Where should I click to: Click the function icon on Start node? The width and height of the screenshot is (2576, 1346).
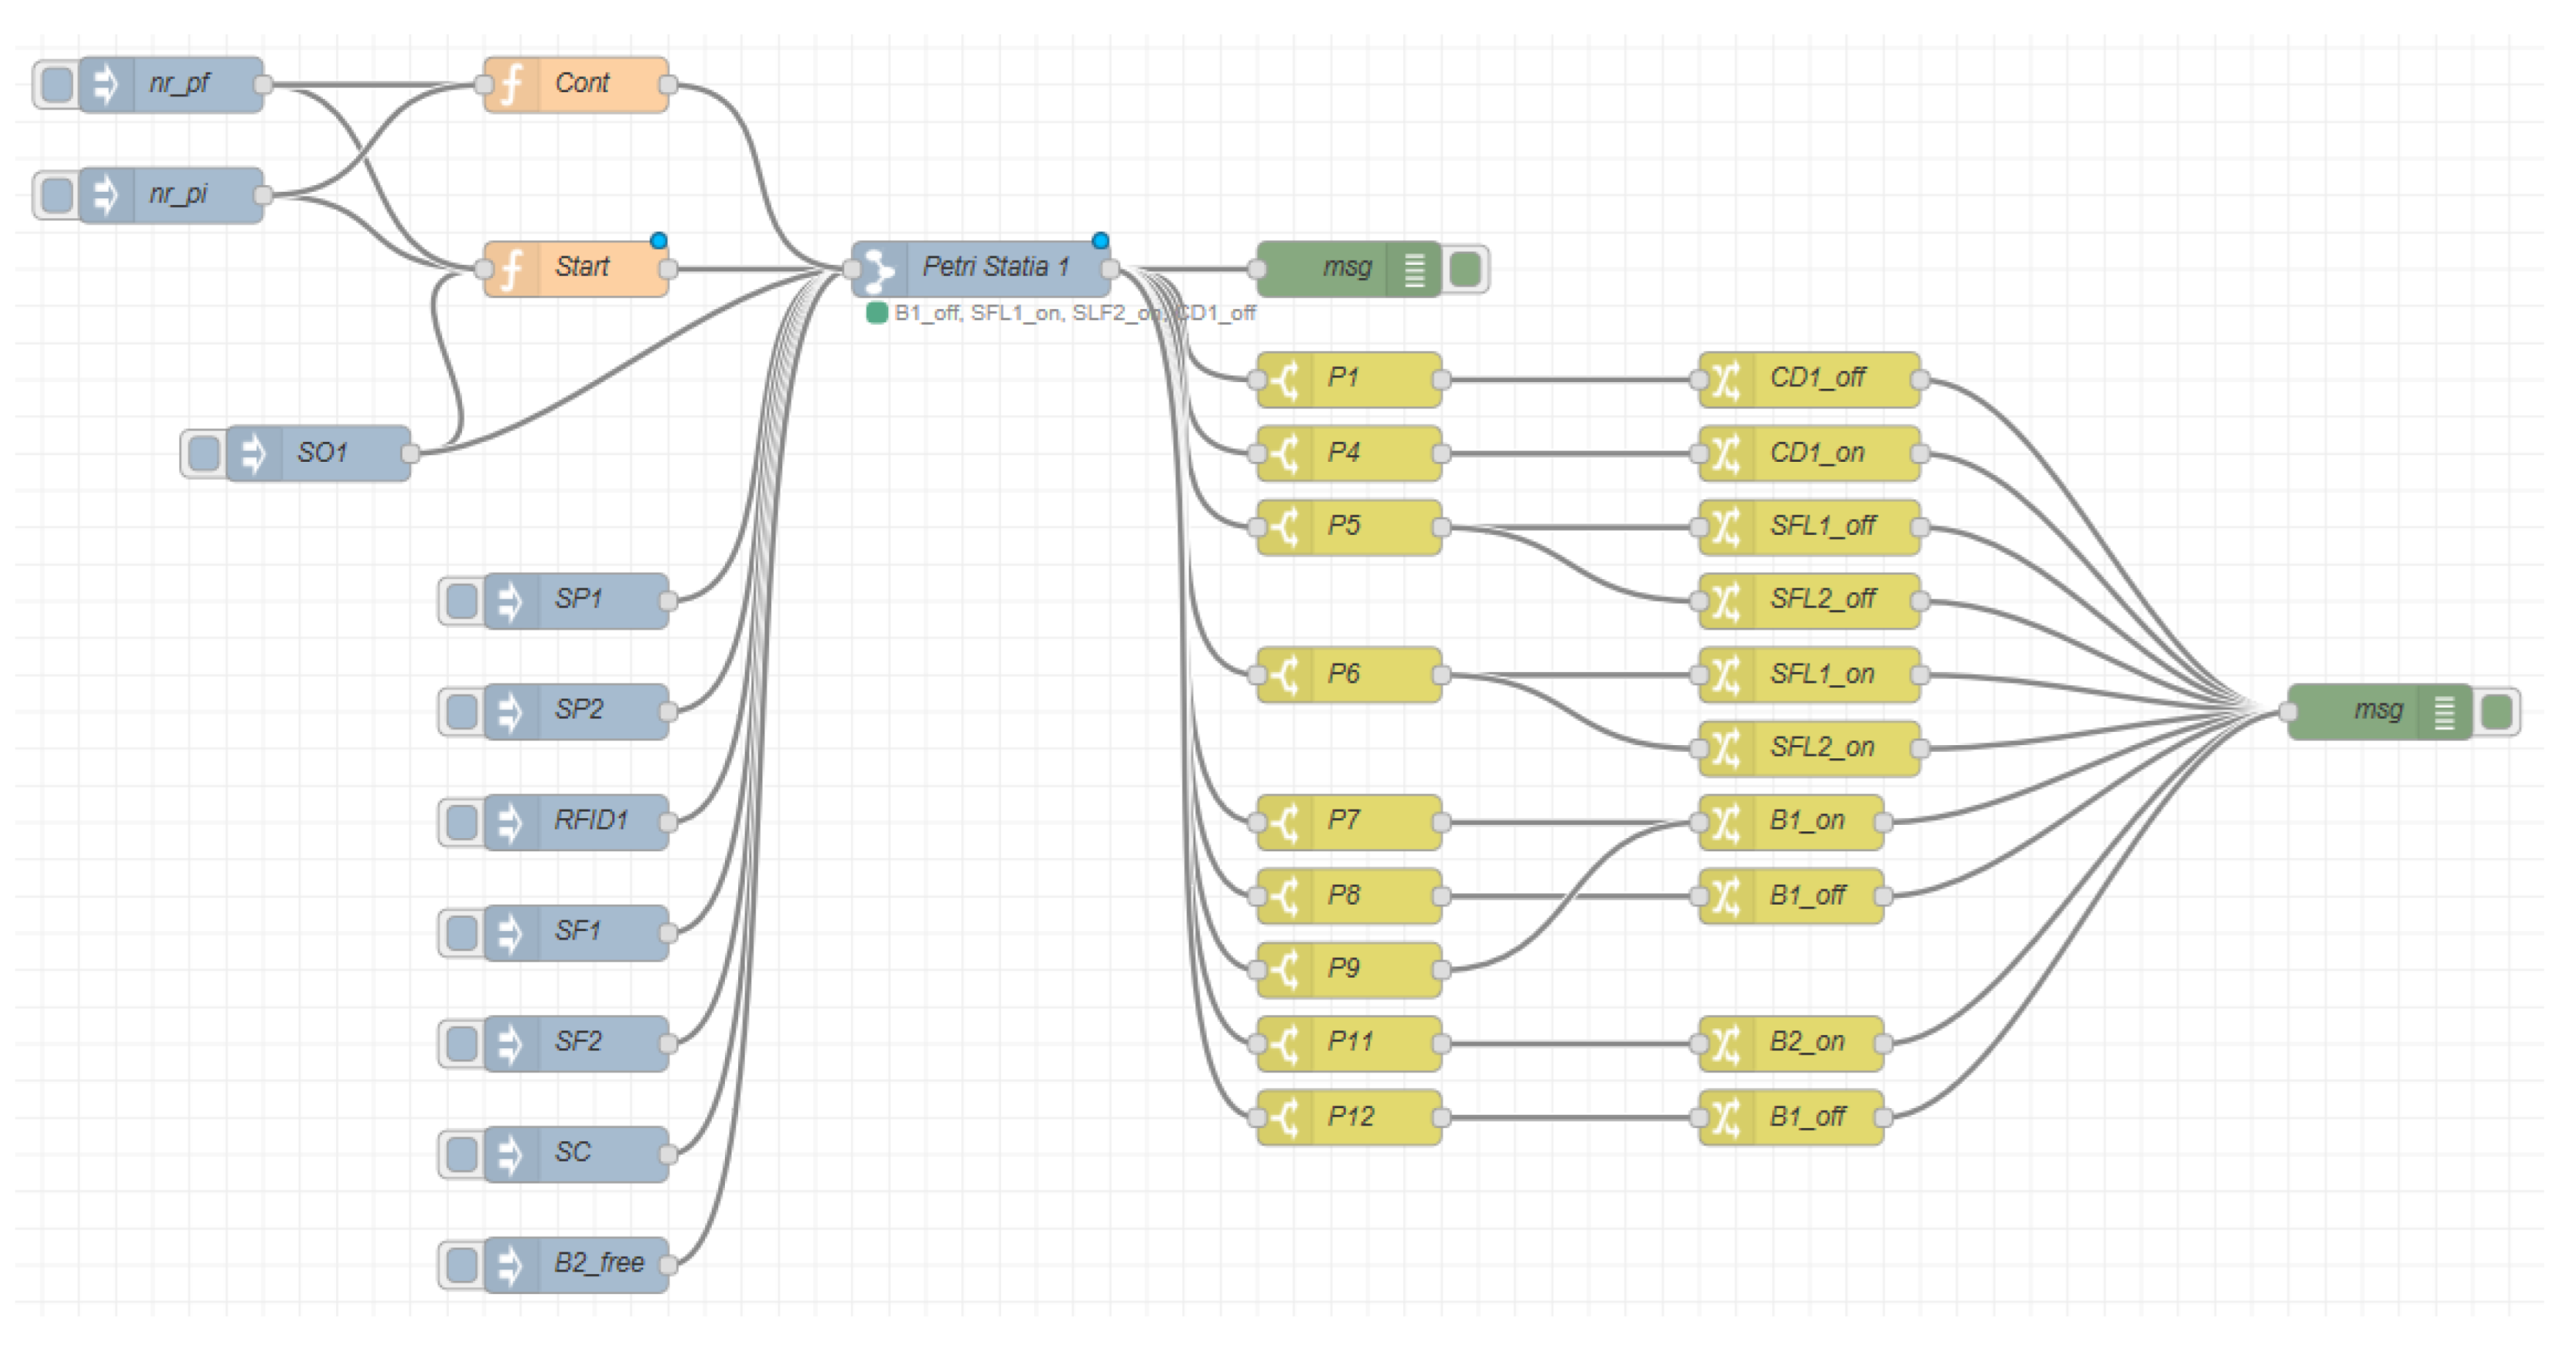511,269
